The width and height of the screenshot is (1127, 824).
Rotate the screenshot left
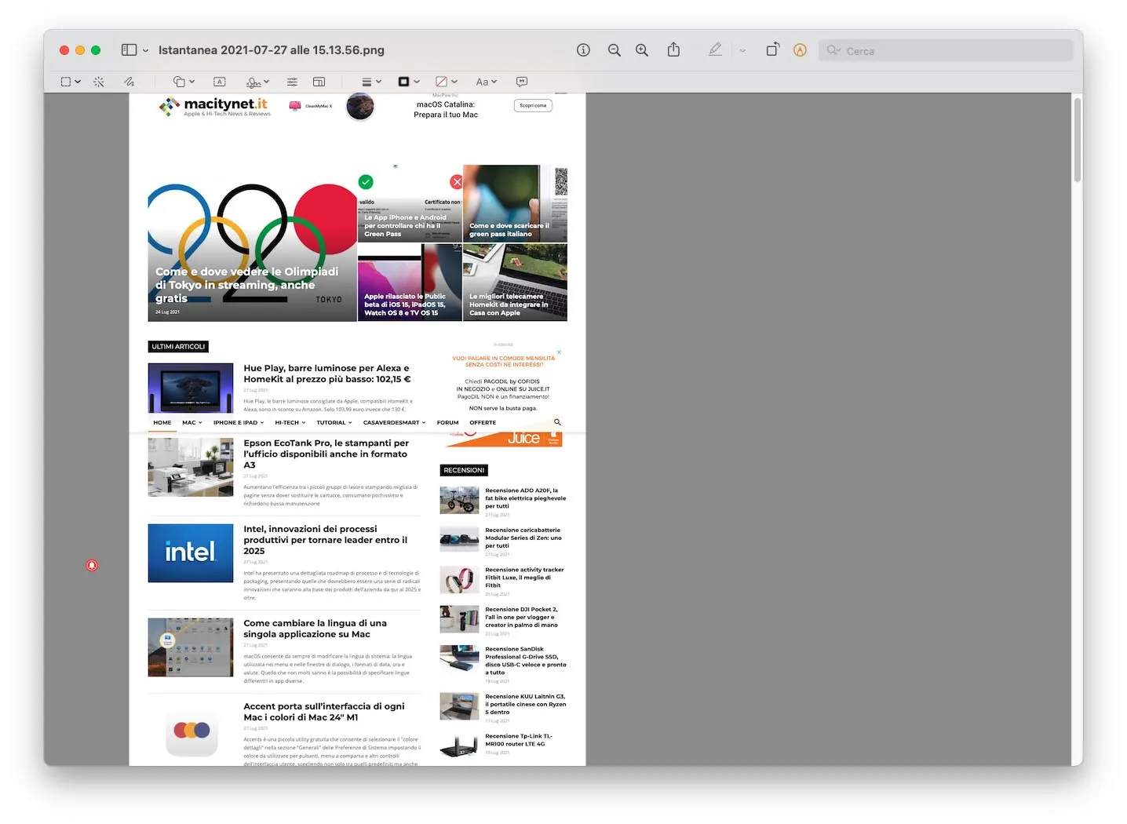coord(772,49)
